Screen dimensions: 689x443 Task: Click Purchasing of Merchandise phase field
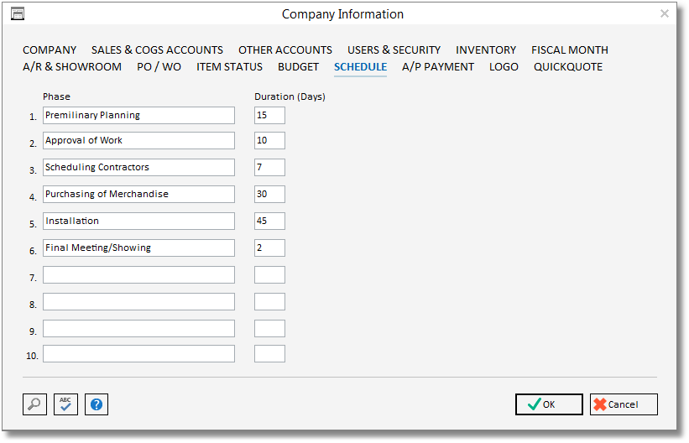138,195
